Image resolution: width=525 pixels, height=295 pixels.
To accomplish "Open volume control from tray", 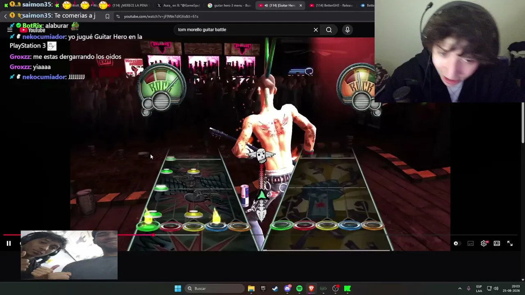I will [496, 288].
